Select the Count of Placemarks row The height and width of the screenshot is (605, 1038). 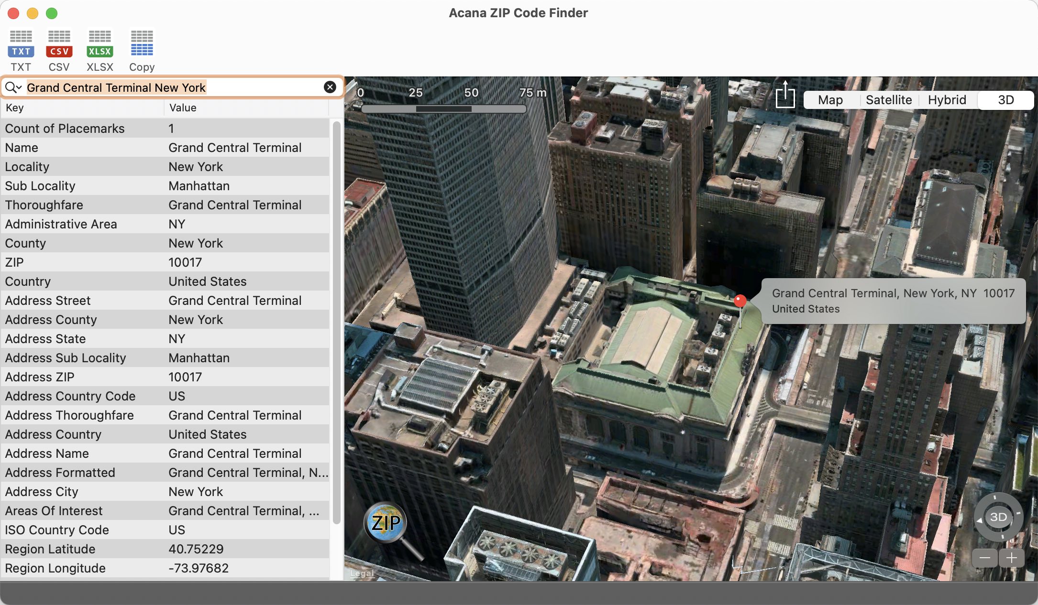[165, 129]
